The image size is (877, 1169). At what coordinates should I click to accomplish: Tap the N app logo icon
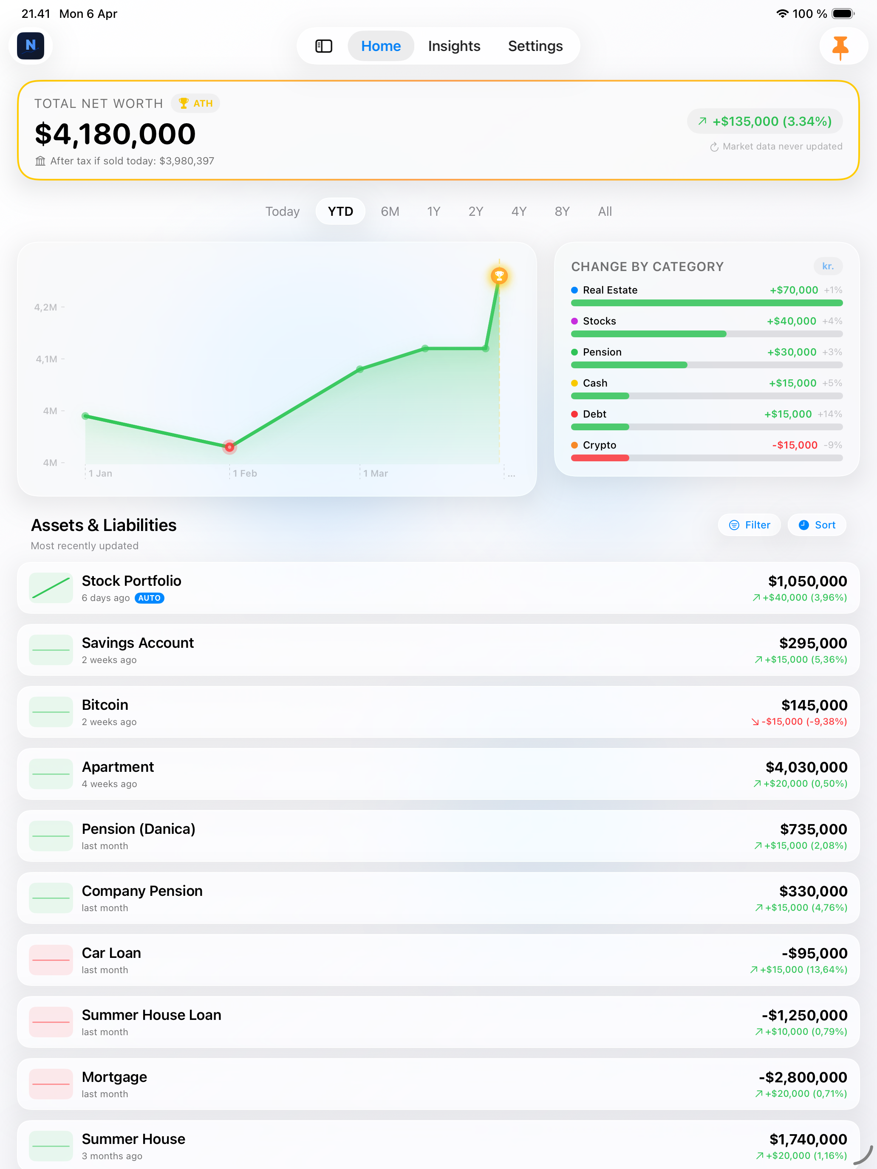(31, 46)
